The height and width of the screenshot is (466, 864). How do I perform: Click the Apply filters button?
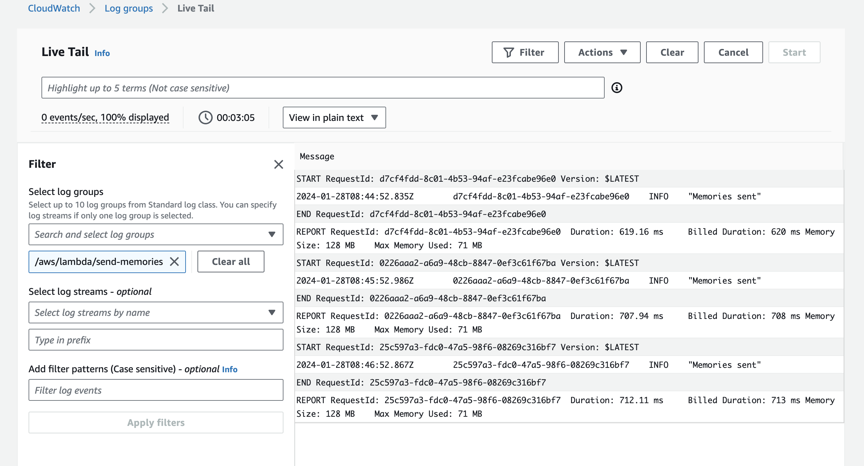pyautogui.click(x=156, y=423)
